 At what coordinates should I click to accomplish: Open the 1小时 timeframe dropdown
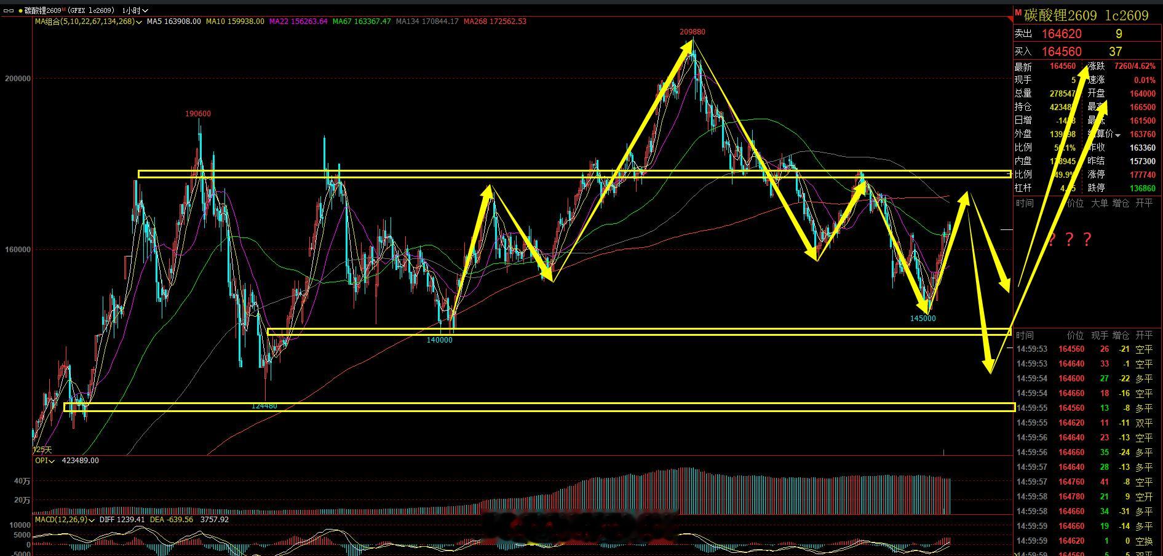coord(135,10)
